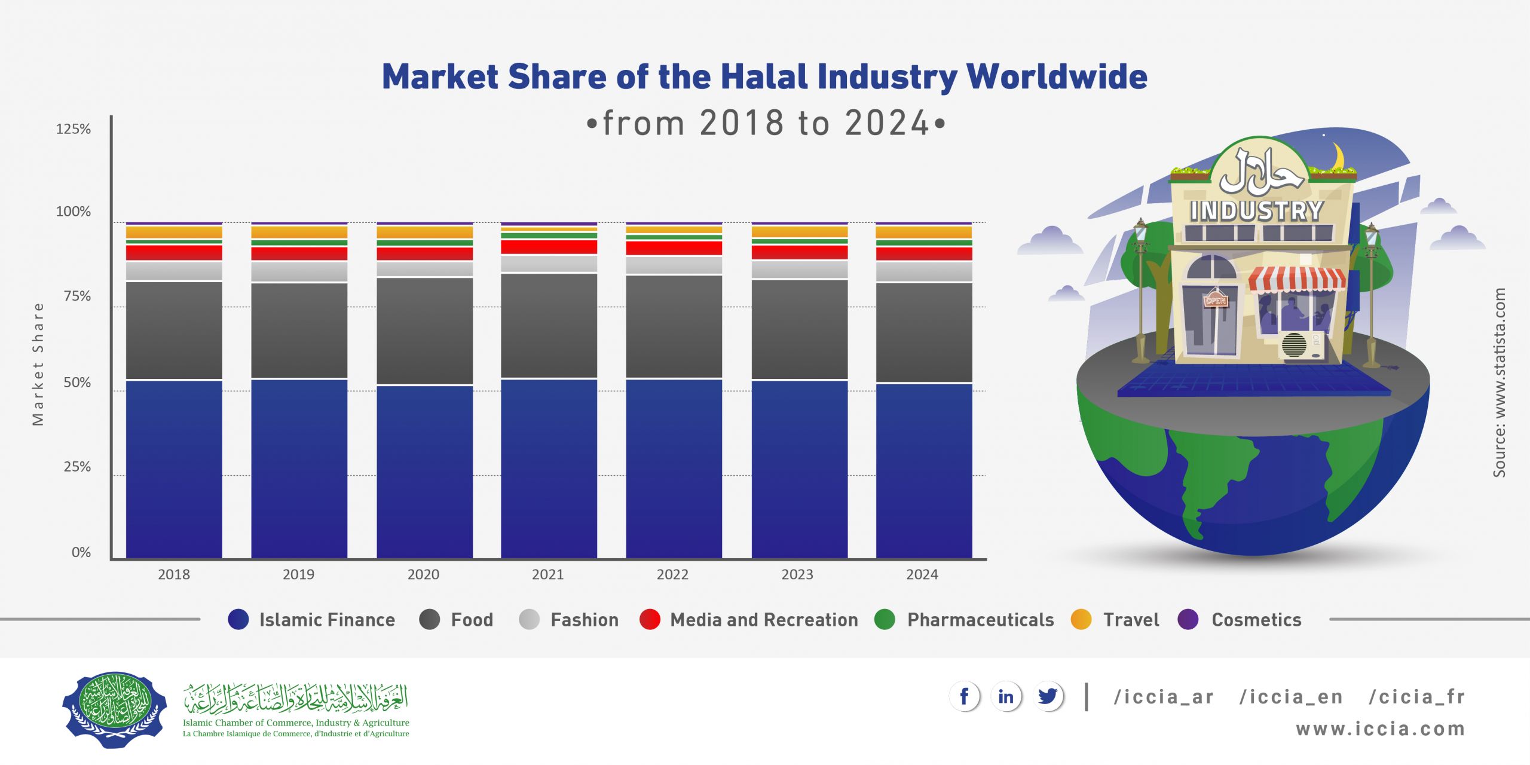Click the Cosmetics purple legend dot
1530x765 pixels.
[x=1188, y=620]
